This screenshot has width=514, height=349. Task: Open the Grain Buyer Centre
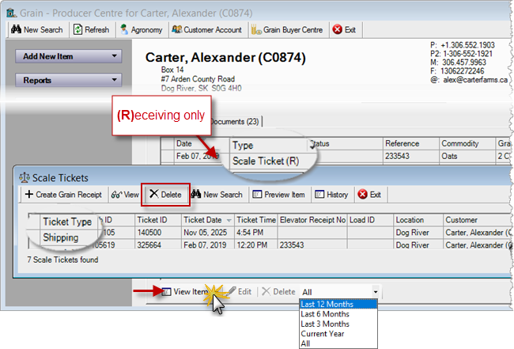(287, 30)
